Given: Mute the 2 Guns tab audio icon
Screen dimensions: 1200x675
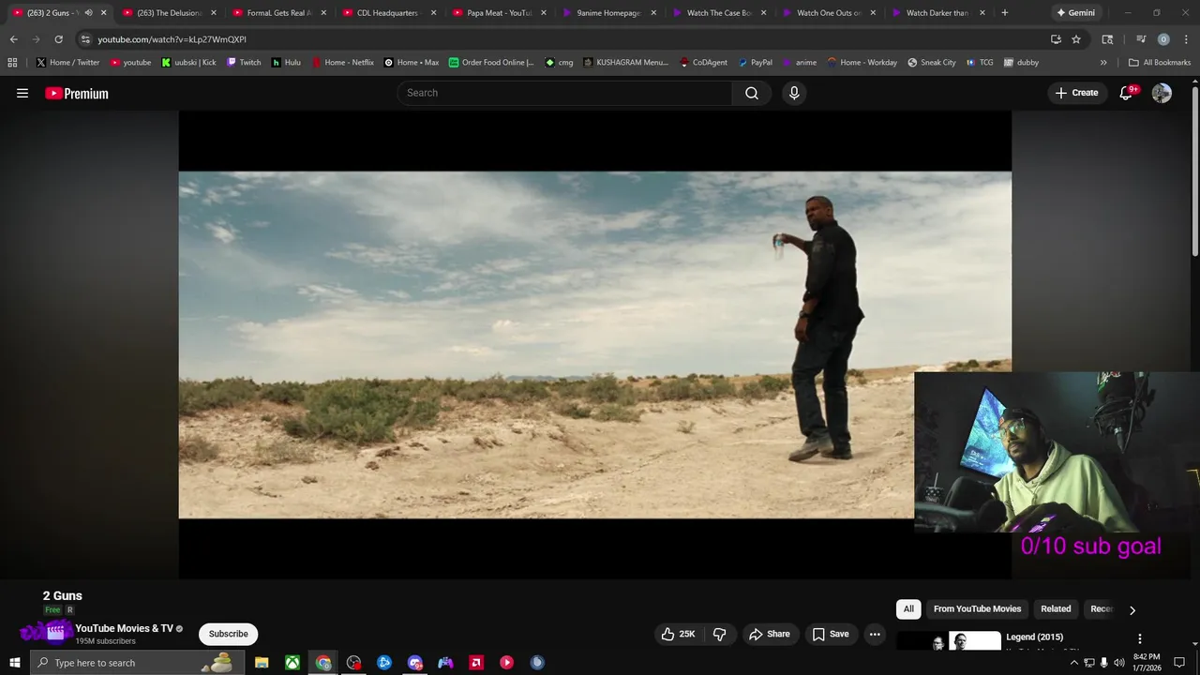Looking at the screenshot, I should pos(88,13).
